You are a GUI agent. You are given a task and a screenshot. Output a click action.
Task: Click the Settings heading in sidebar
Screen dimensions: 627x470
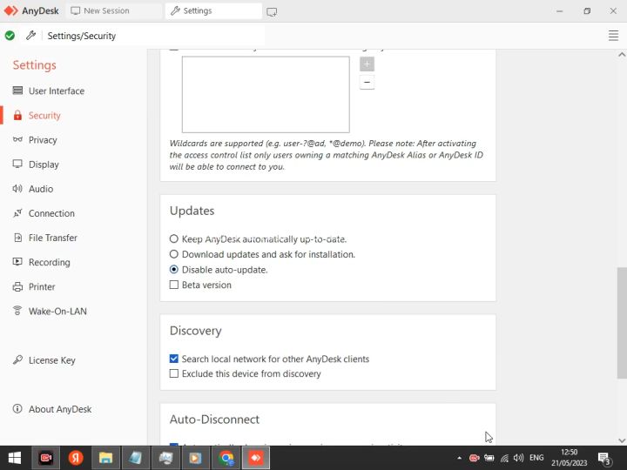point(34,64)
